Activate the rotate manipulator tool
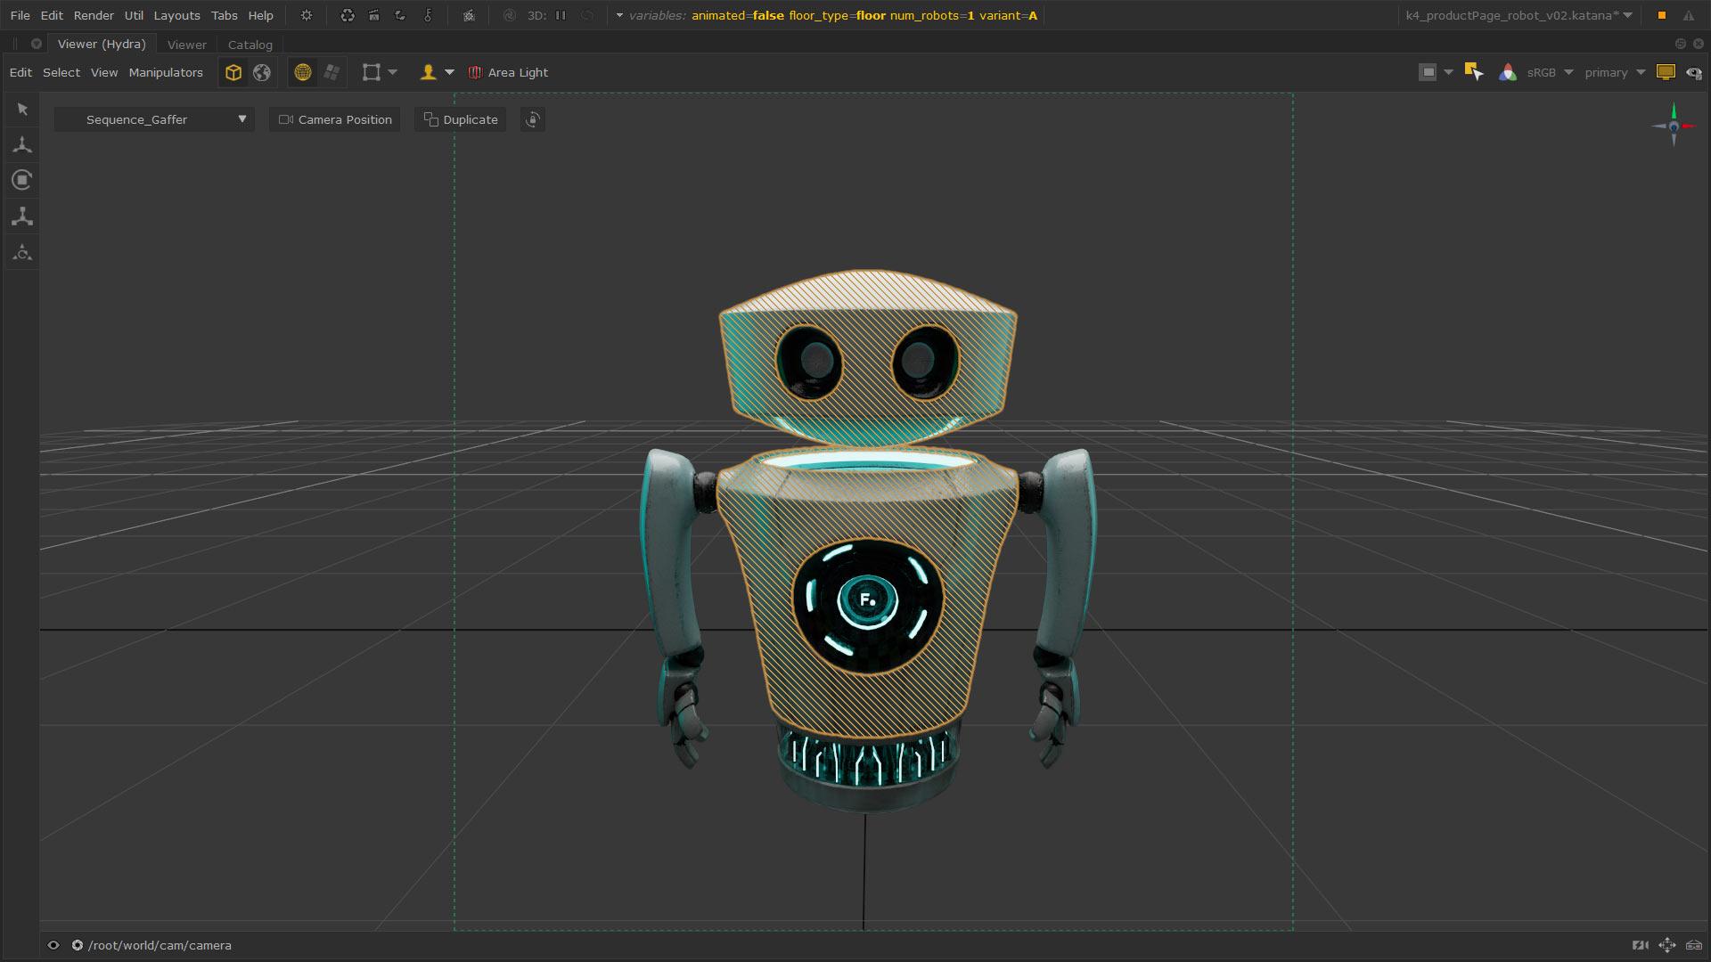The width and height of the screenshot is (1711, 962). point(22,180)
